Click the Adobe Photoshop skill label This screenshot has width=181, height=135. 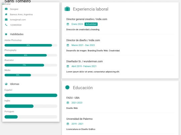click(x=13, y=40)
